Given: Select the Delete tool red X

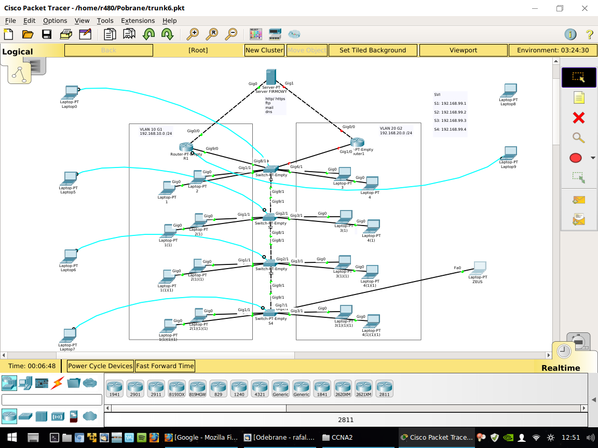Looking at the screenshot, I should 578,118.
